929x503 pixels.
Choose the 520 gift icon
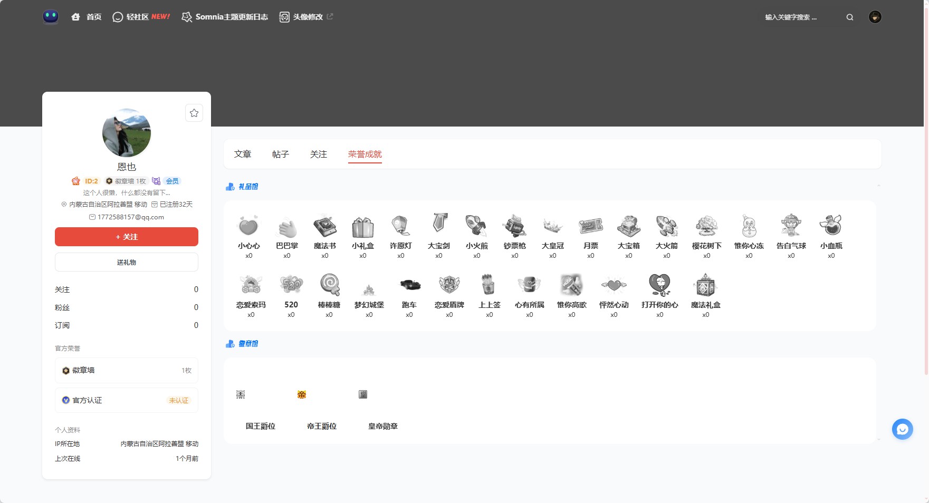(x=291, y=285)
